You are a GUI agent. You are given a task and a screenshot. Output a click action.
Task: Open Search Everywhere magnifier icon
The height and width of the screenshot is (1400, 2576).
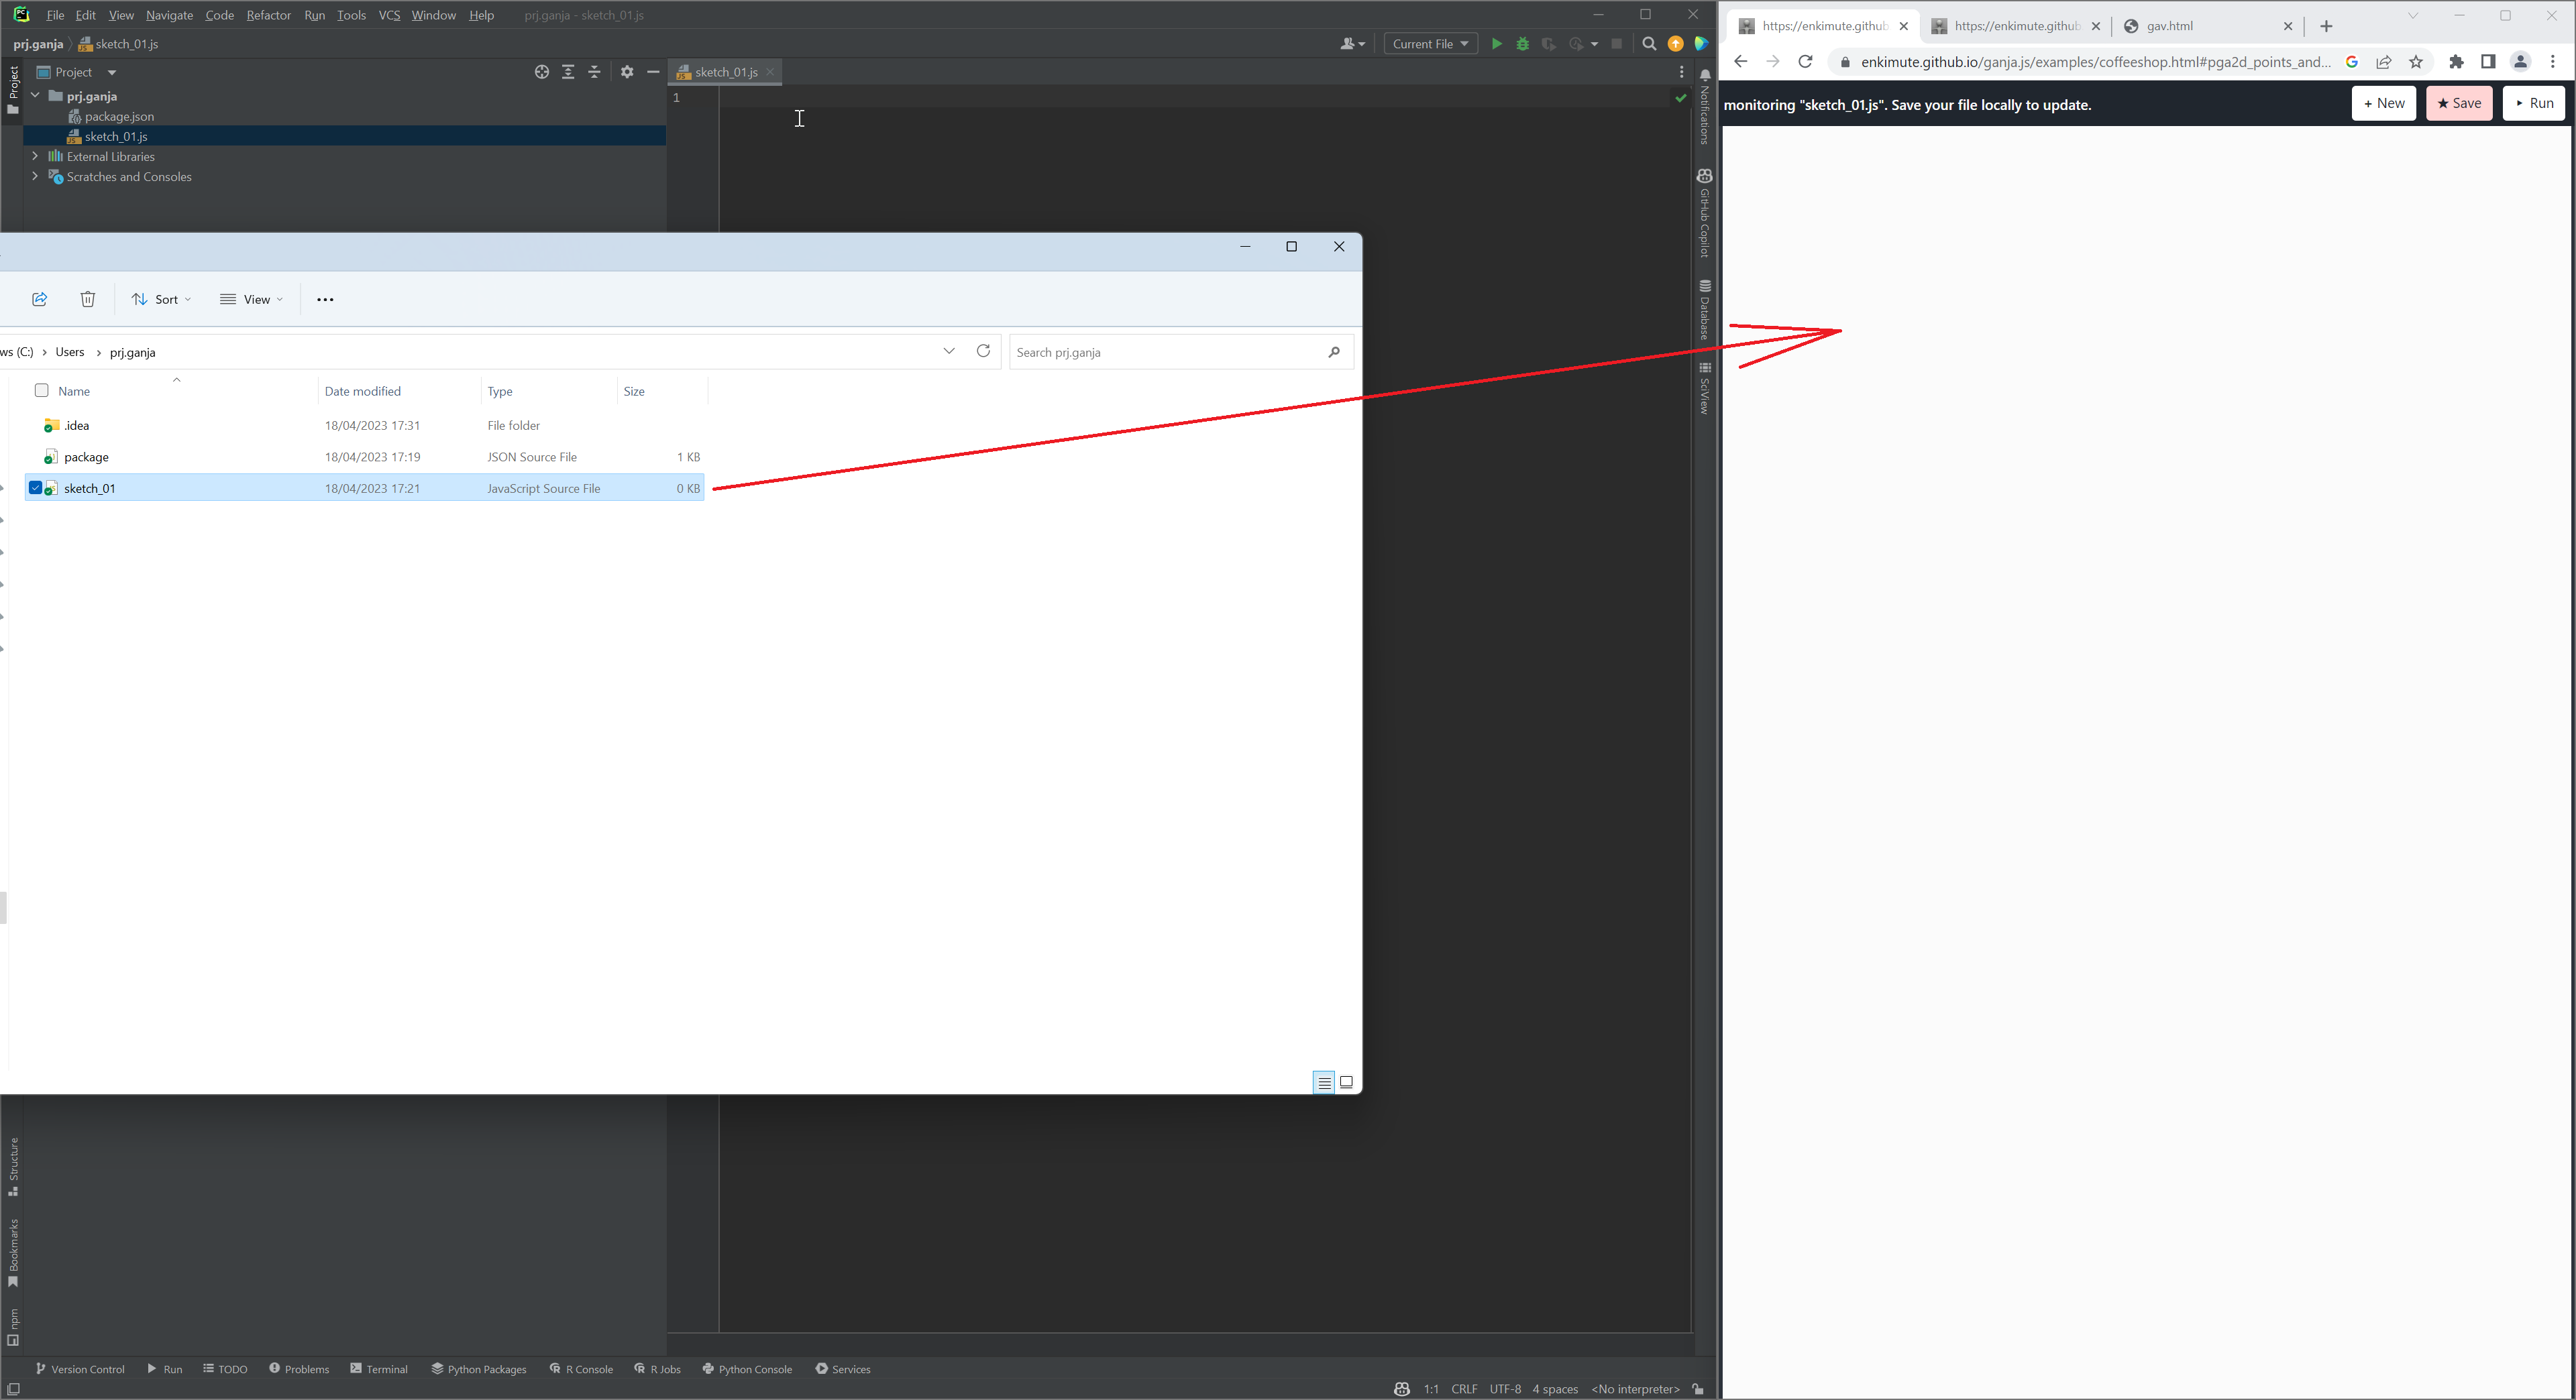(1649, 44)
